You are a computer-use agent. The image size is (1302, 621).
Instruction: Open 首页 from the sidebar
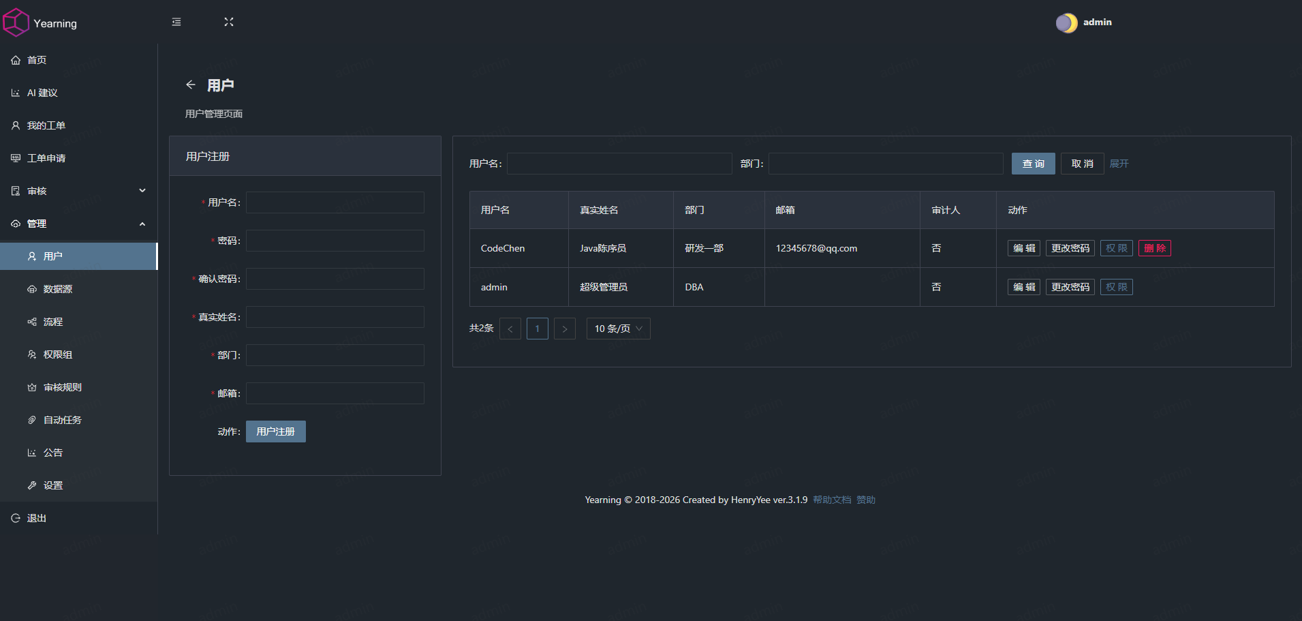37,60
